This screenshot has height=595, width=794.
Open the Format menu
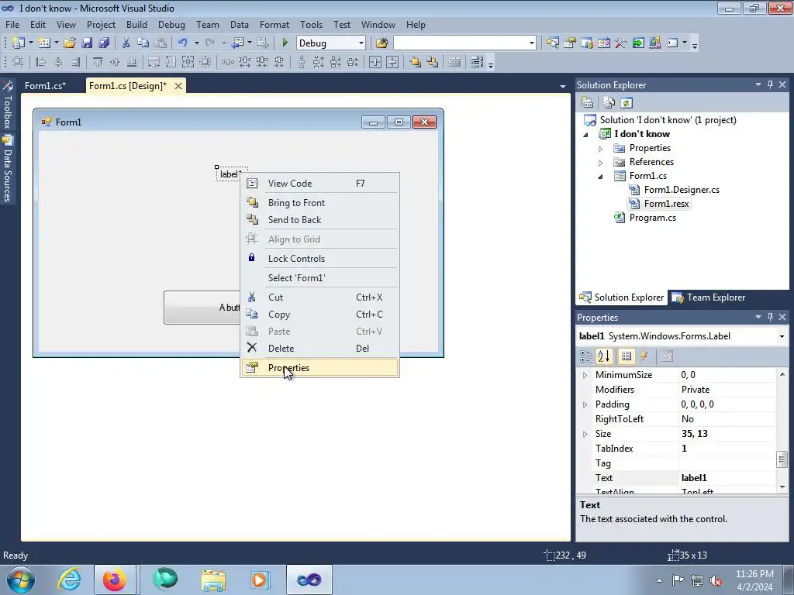coord(274,24)
